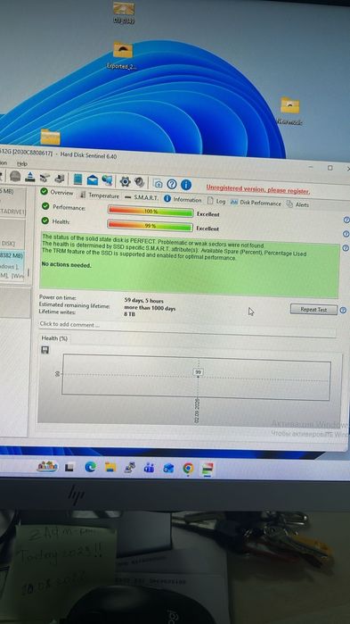Select the Health (%) graph tab
This screenshot has width=350, height=624.
click(54, 338)
